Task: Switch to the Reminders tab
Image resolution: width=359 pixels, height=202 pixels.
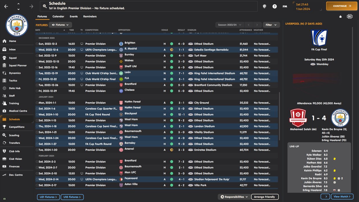Action: (90, 17)
